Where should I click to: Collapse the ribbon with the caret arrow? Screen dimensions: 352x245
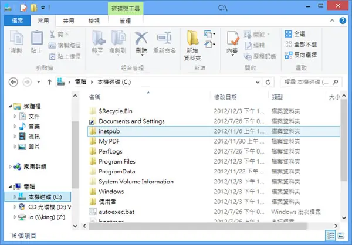click(x=332, y=21)
